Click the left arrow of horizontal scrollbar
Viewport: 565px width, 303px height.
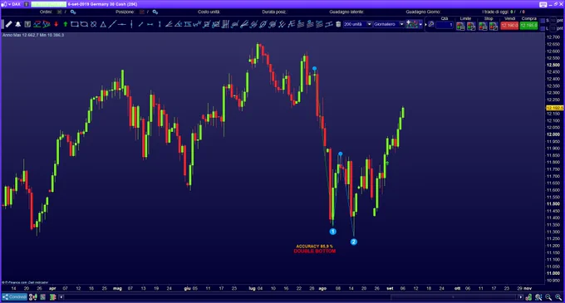pyautogui.click(x=61, y=297)
